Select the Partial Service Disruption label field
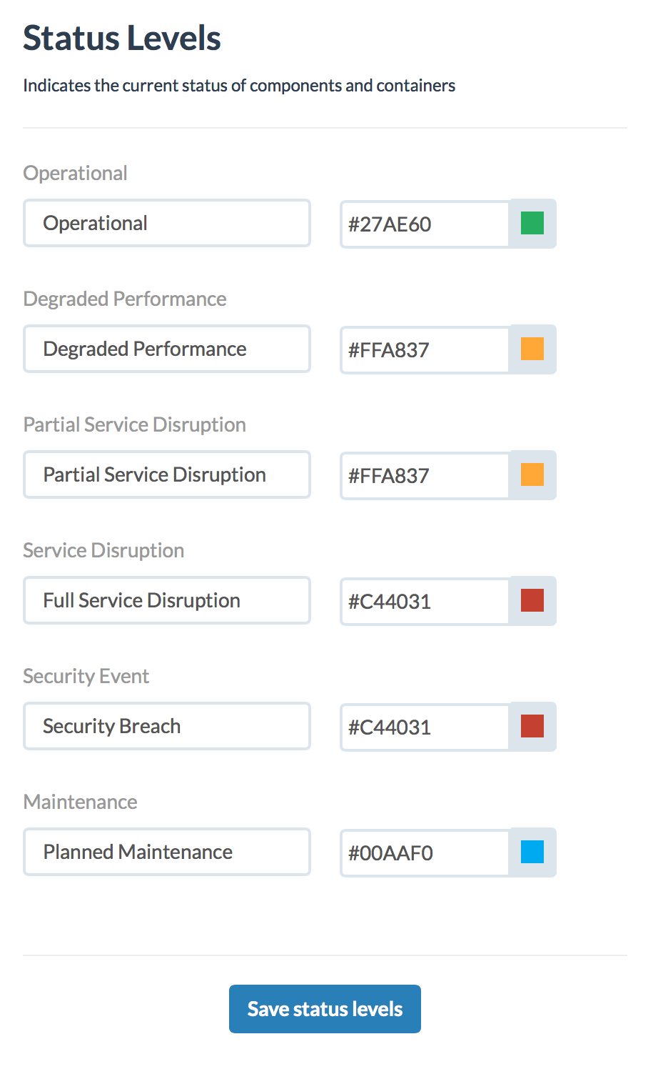The image size is (648, 1069). (166, 474)
